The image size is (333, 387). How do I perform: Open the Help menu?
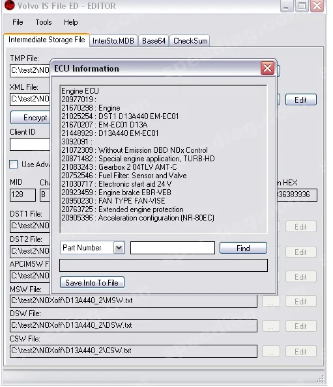[70, 22]
